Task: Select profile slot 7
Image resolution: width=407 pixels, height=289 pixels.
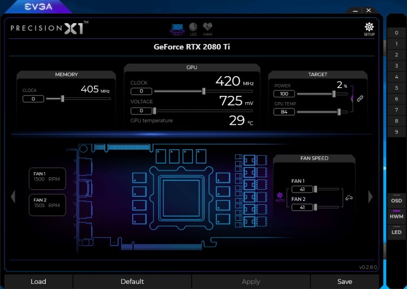Action: 396,110
